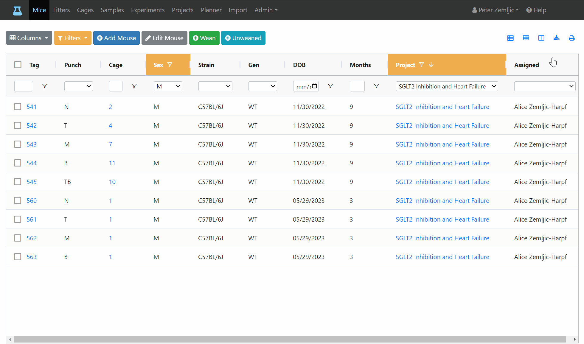
Task: Click funnel icon in Project column header
Action: pyautogui.click(x=421, y=65)
